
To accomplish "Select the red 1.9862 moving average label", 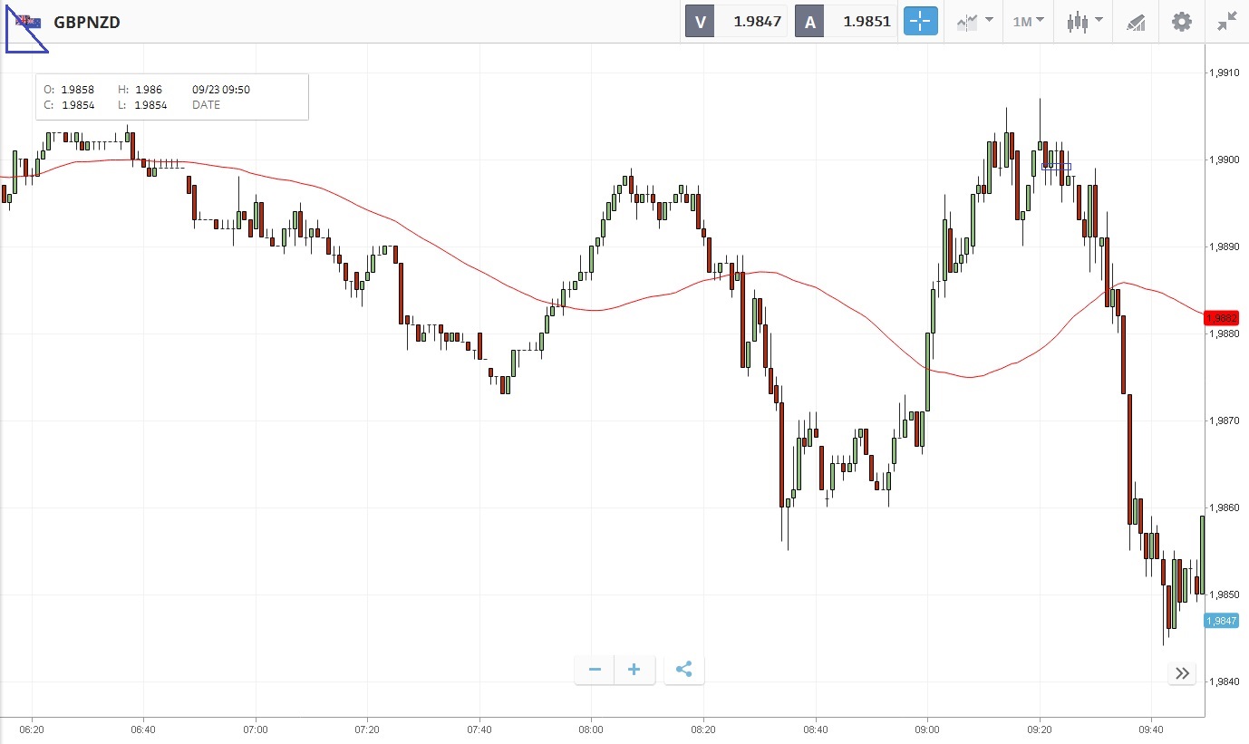I will (1221, 318).
